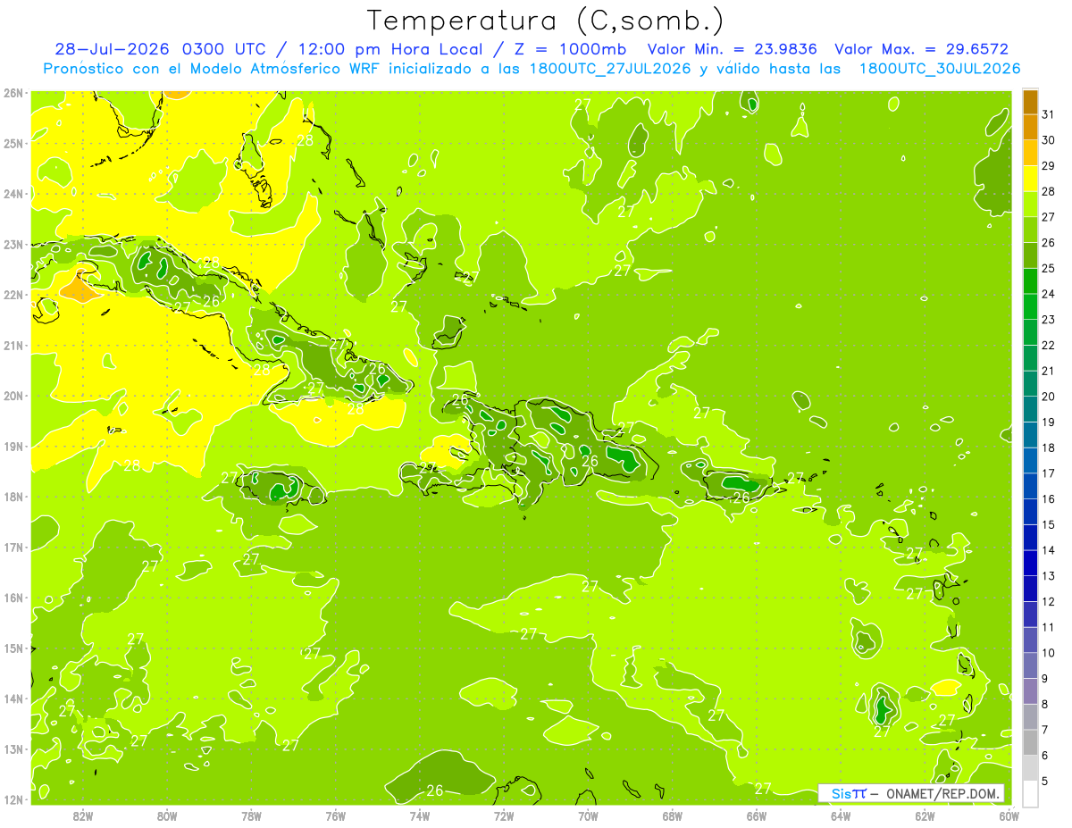This screenshot has width=1072, height=828.
Task: Click the legend value 29
Action: click(1048, 166)
